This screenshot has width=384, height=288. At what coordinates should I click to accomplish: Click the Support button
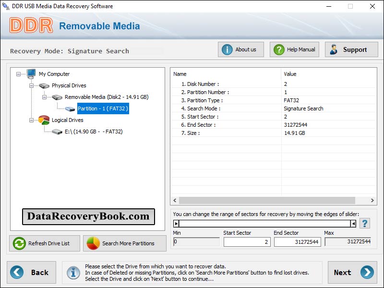click(351, 49)
